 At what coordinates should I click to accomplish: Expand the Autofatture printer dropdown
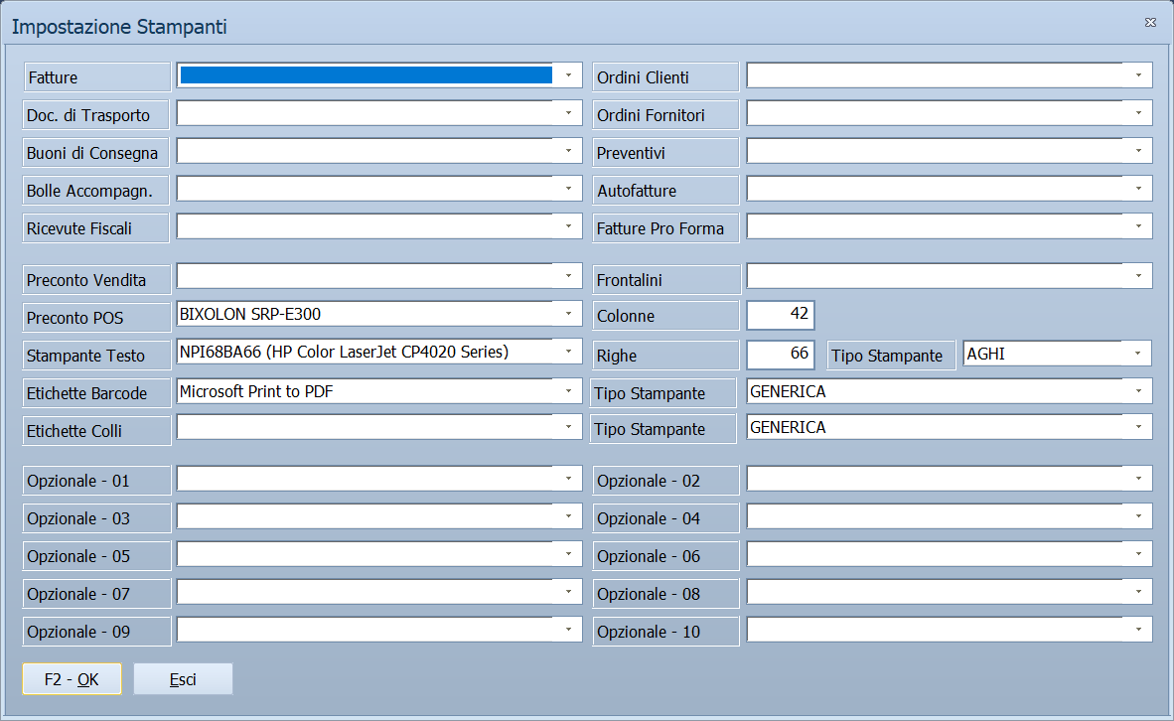click(x=1138, y=189)
